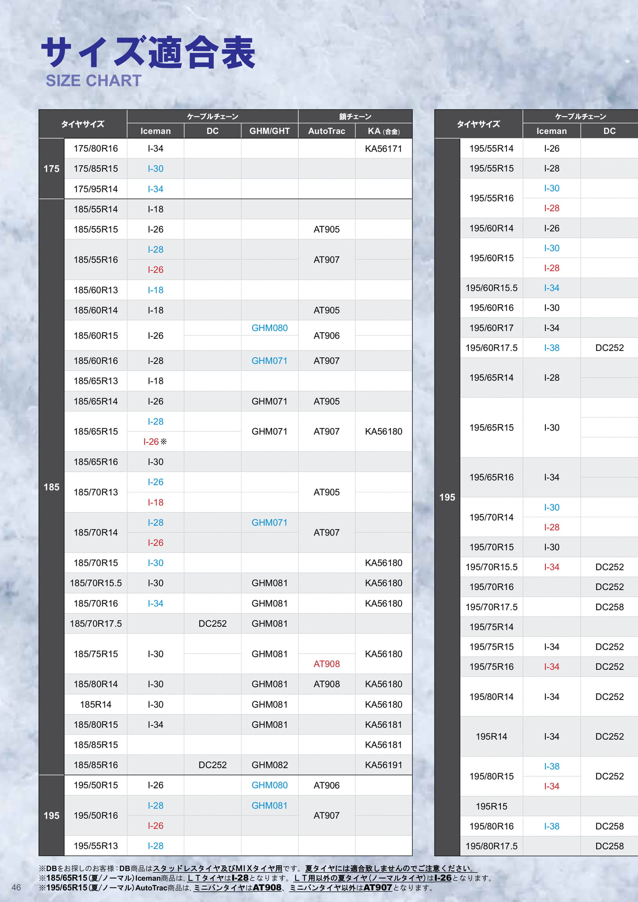
Task: Select the SIZE CHART subtitle text
Action: click(x=93, y=81)
